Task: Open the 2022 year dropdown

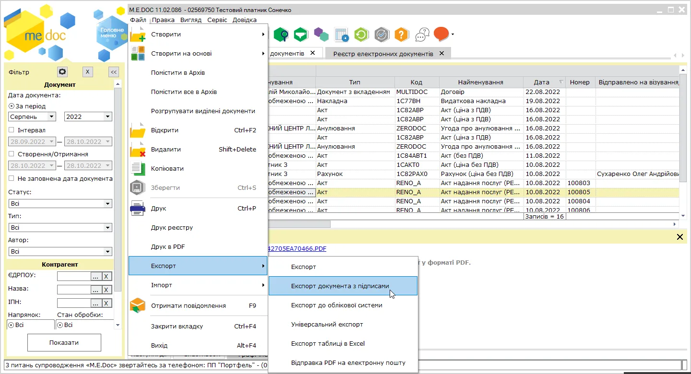Action: [107, 117]
